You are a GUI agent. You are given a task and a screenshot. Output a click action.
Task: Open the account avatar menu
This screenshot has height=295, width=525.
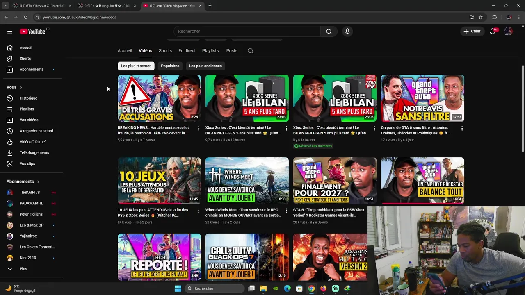click(x=508, y=32)
